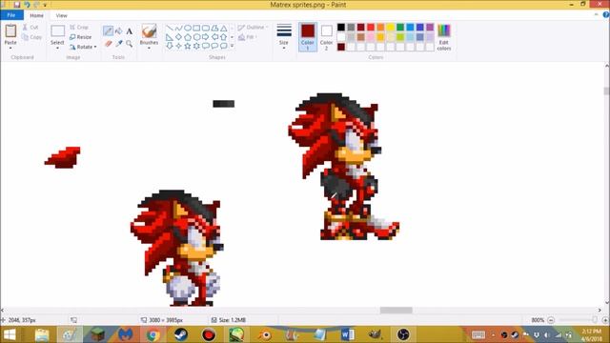This screenshot has width=610, height=343.
Task: Open Microsoft Word from the taskbar
Action: coord(347,334)
